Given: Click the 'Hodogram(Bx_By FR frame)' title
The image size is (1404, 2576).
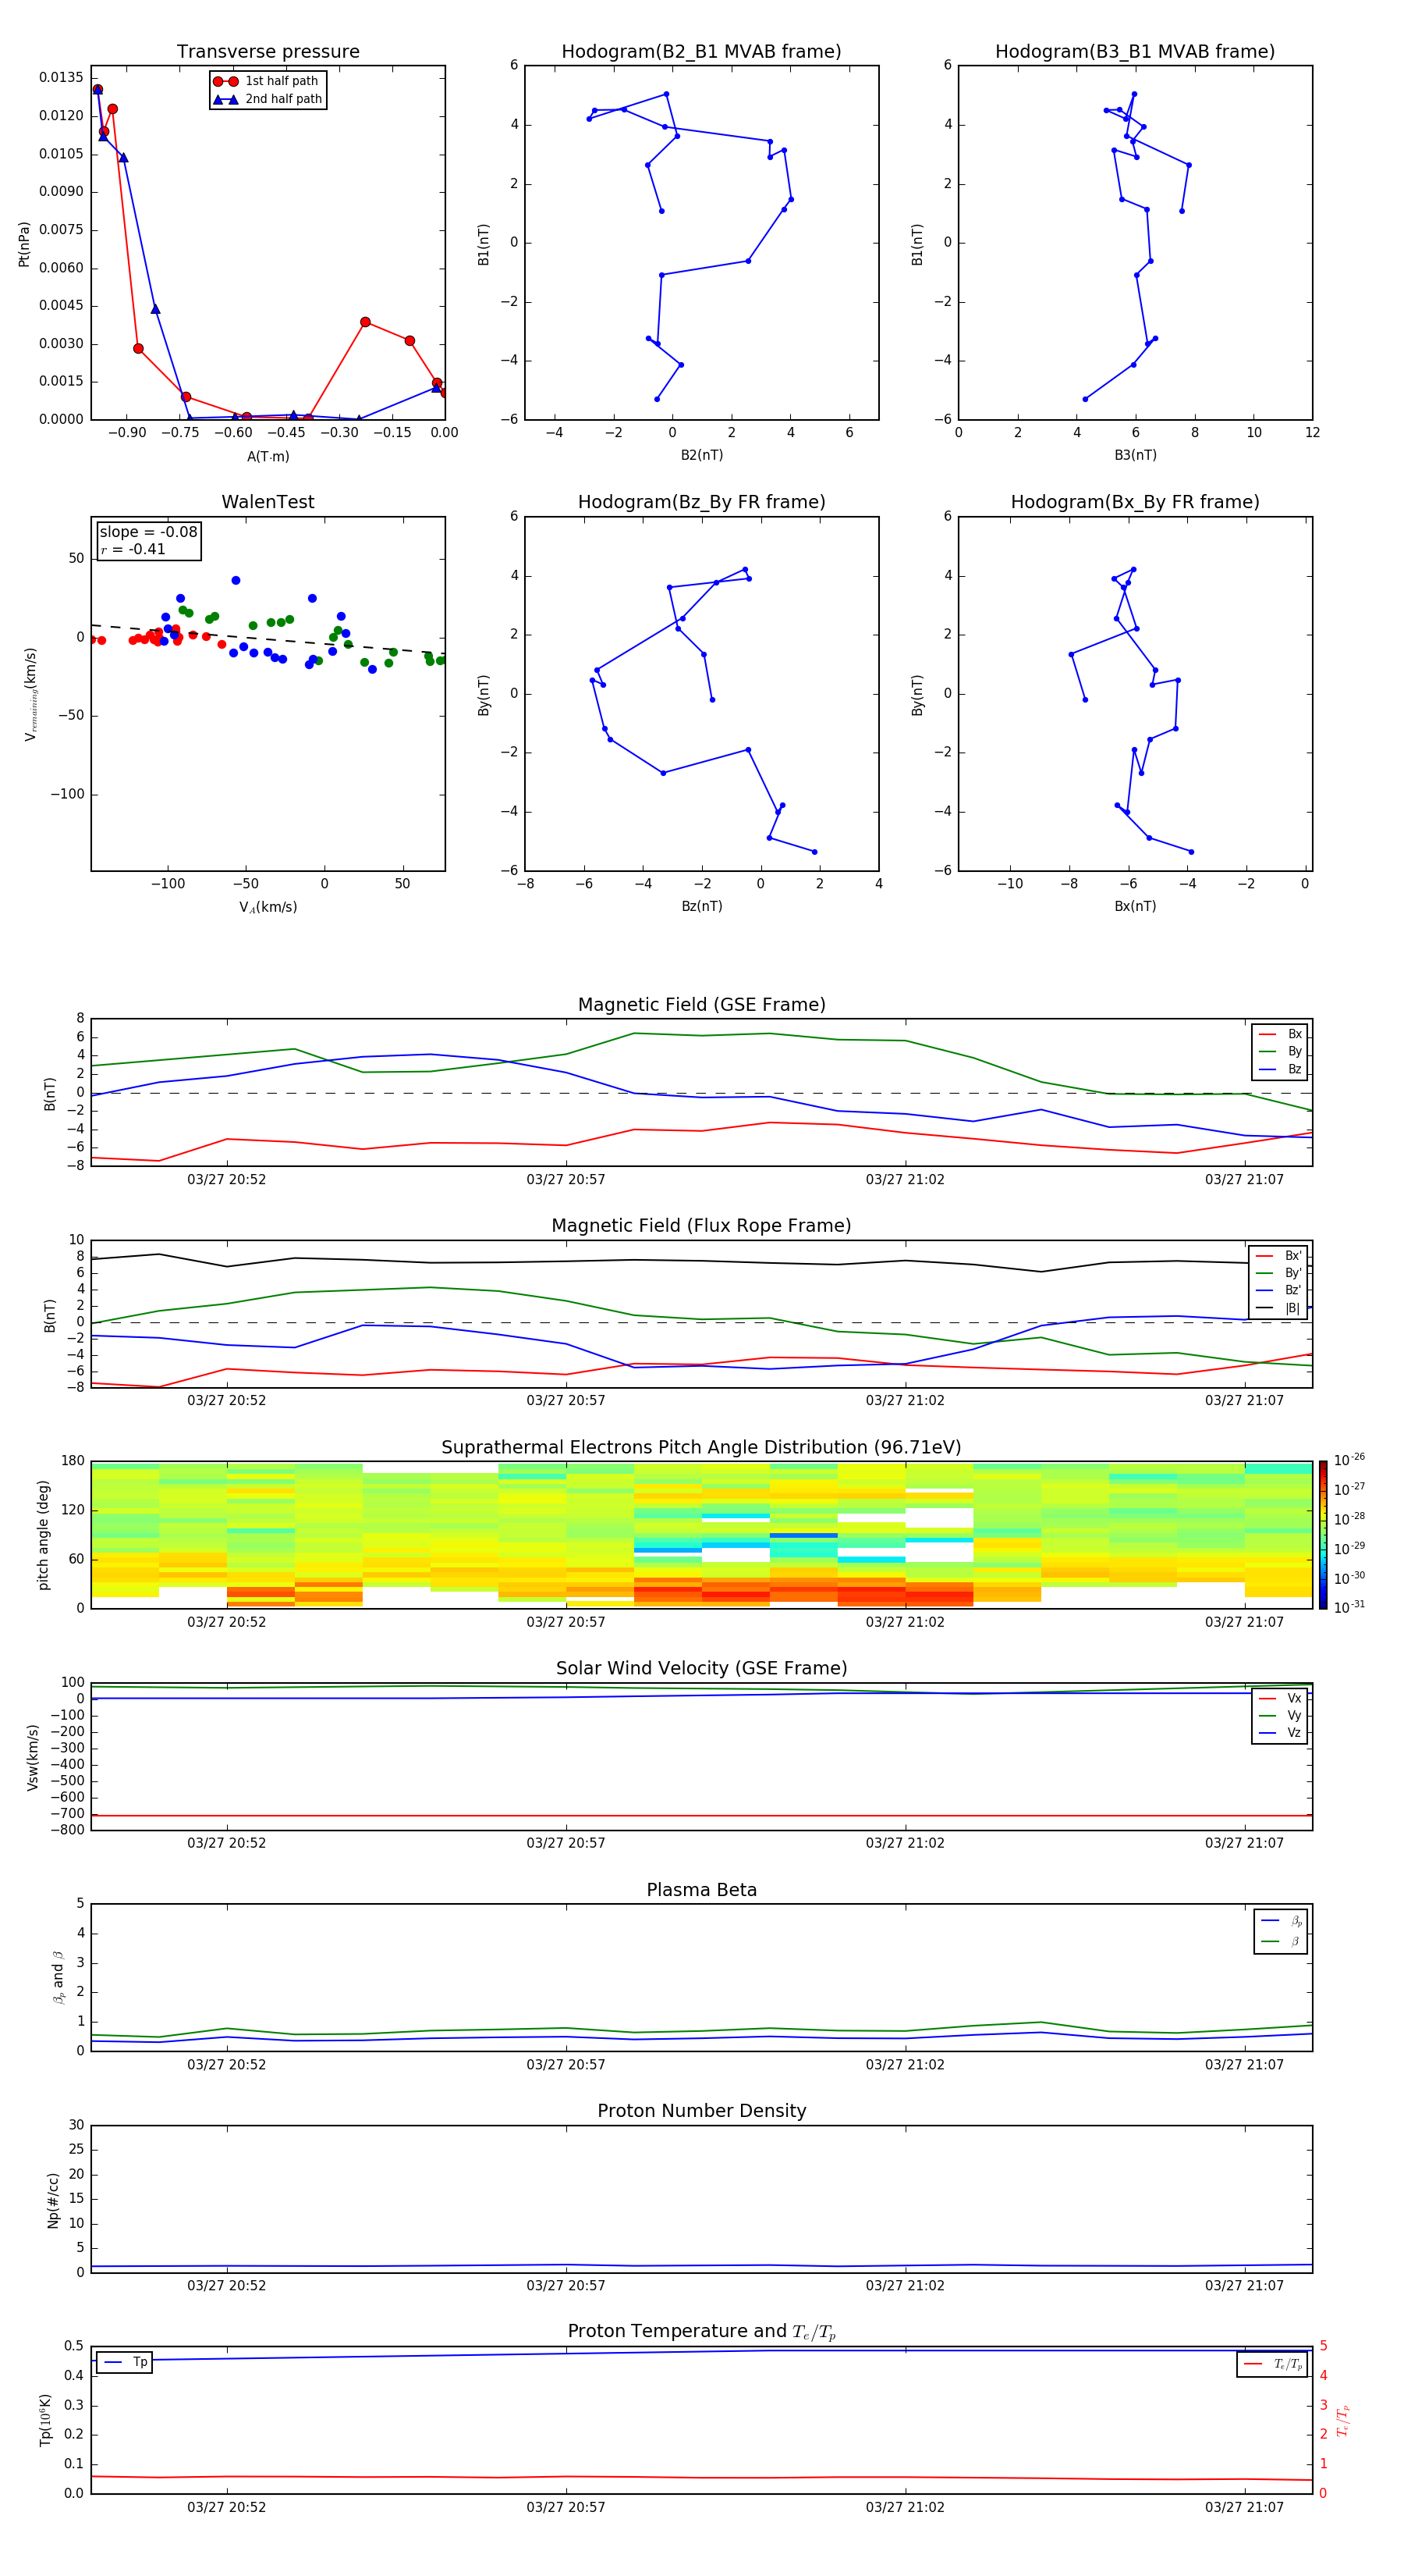Looking at the screenshot, I should (1135, 502).
